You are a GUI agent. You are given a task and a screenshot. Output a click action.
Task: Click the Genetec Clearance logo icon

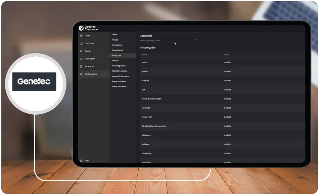pyautogui.click(x=81, y=28)
